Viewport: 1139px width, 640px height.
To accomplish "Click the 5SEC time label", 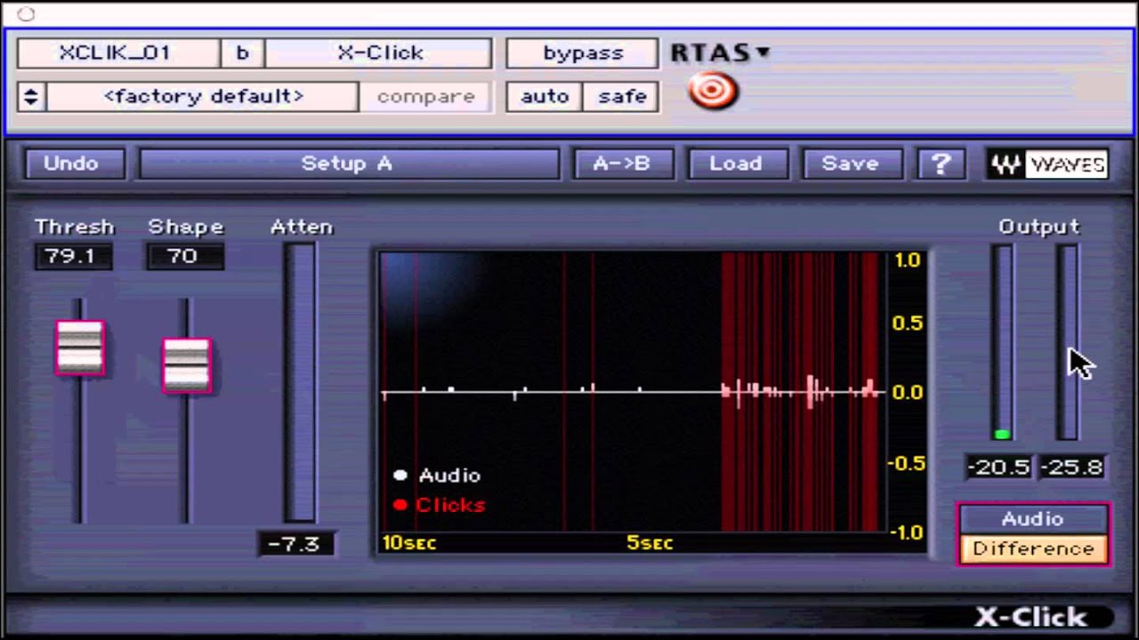I will pyautogui.click(x=650, y=543).
